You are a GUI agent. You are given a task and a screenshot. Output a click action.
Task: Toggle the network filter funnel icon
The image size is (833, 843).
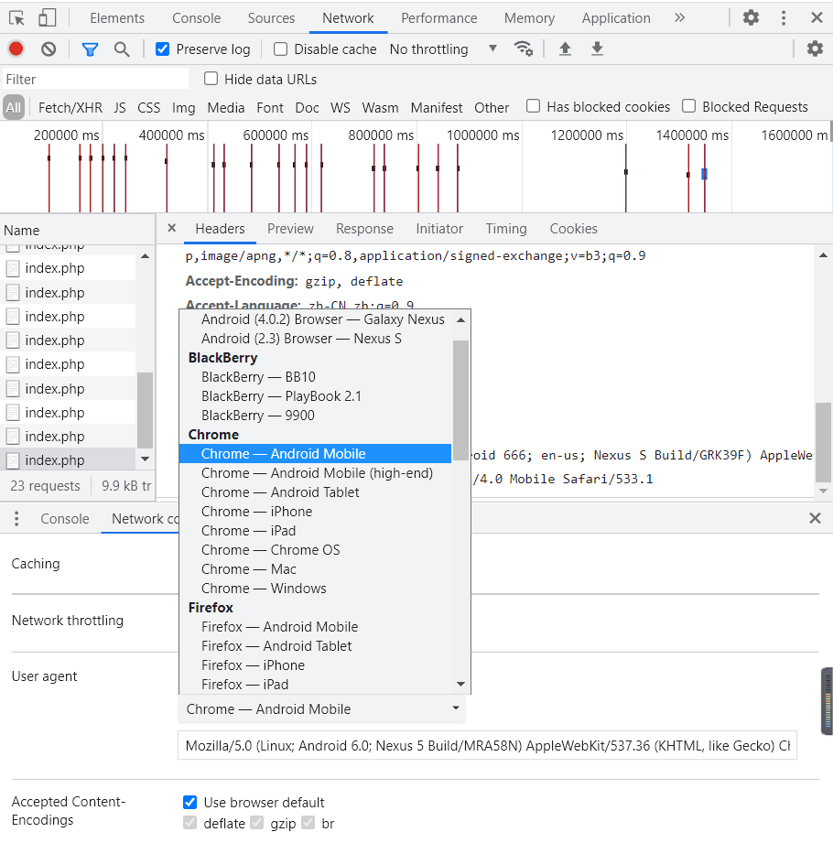click(90, 49)
